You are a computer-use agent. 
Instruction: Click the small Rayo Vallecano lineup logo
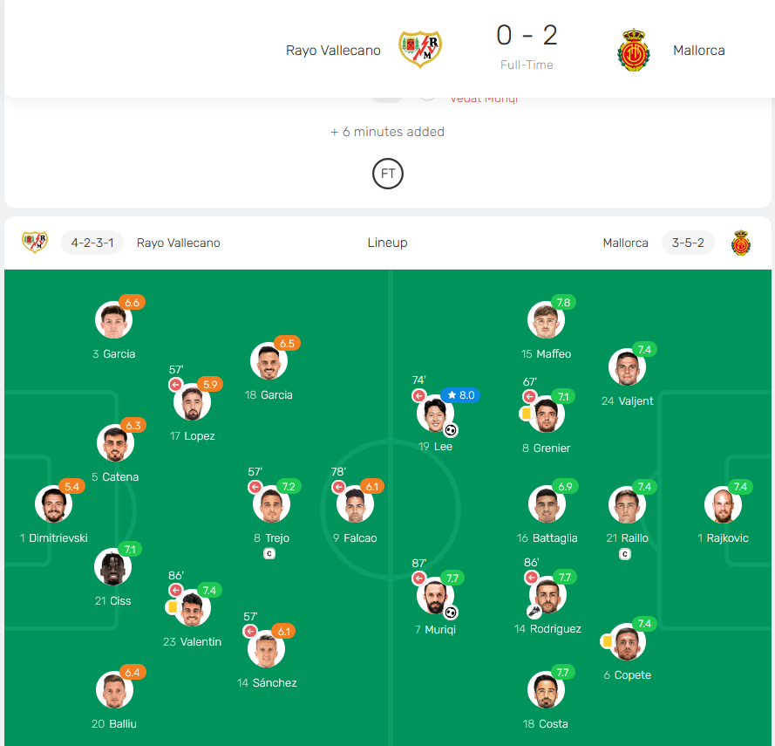(35, 243)
